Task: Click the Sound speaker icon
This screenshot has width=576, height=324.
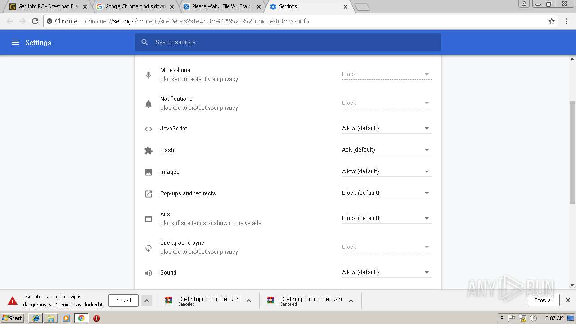Action: [148, 273]
